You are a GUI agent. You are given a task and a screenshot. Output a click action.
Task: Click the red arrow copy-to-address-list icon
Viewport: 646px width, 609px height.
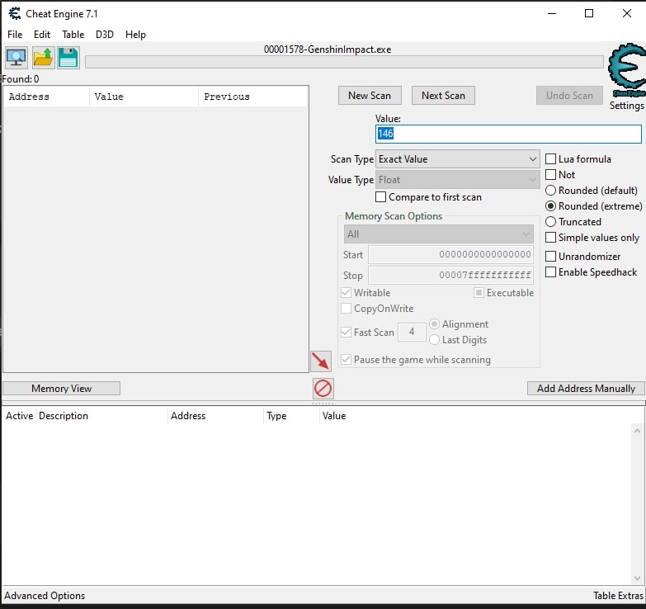point(321,361)
